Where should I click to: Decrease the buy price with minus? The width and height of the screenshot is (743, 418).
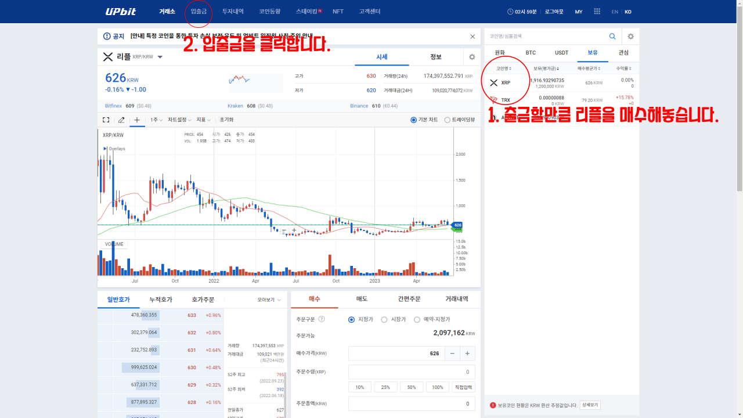pyautogui.click(x=453, y=353)
